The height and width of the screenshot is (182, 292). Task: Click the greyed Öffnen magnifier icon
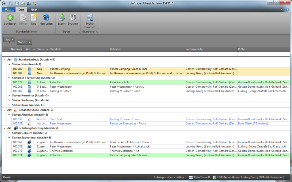click(x=23, y=18)
